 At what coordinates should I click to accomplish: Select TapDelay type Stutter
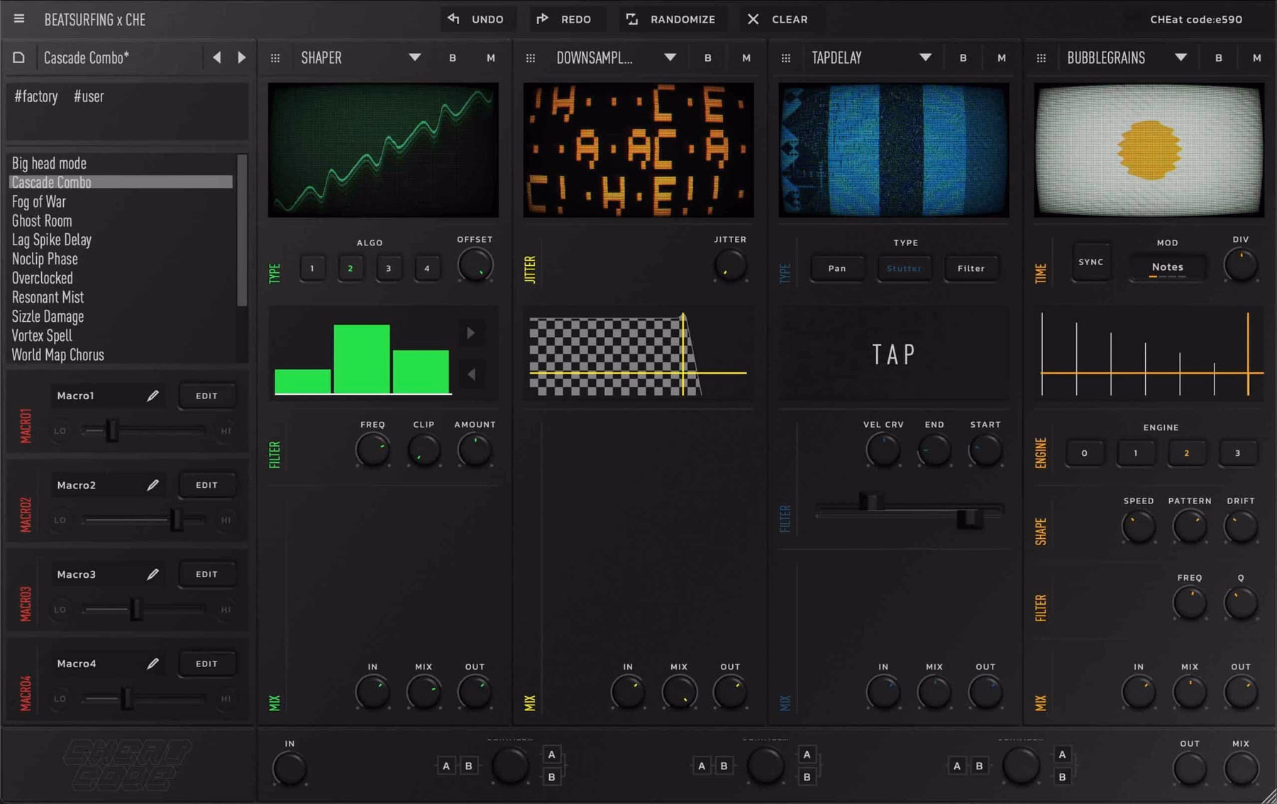point(905,269)
